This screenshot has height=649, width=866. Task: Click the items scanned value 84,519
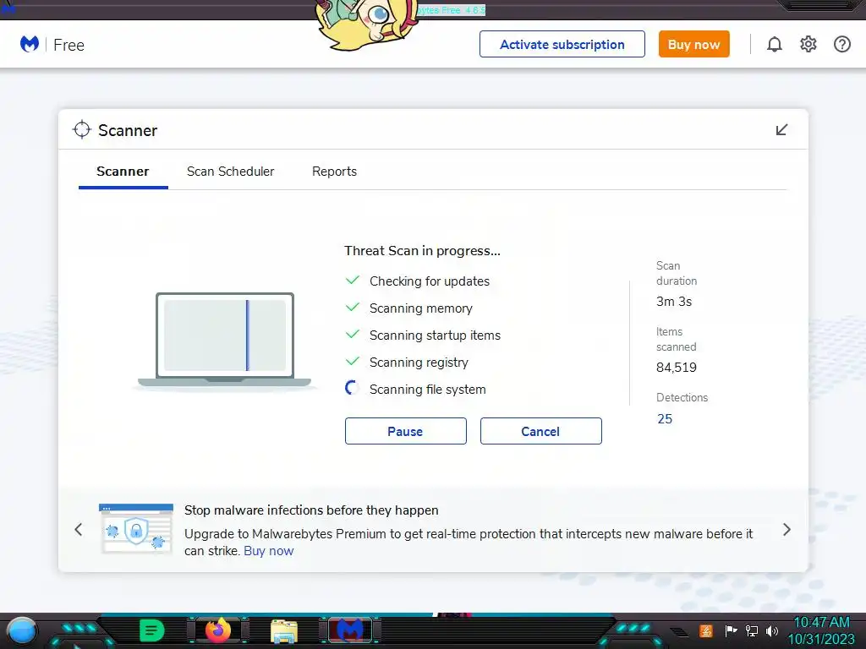(676, 368)
